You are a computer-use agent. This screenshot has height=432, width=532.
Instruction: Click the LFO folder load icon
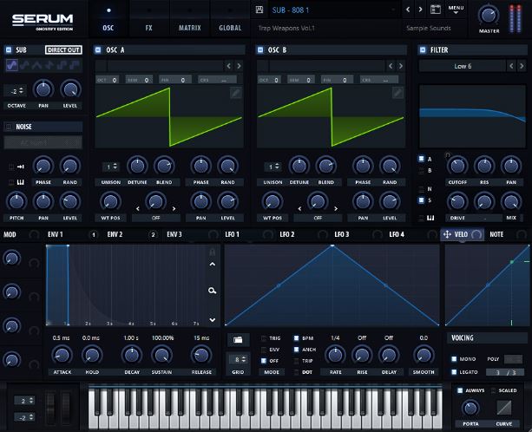pos(236,339)
